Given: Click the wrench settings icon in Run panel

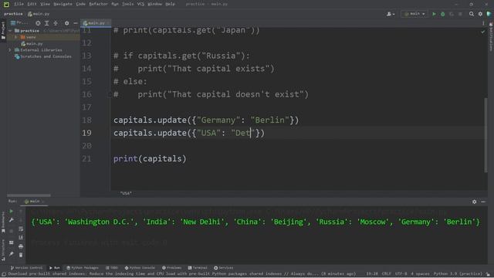Looking at the screenshot, I should [x=12, y=220].
